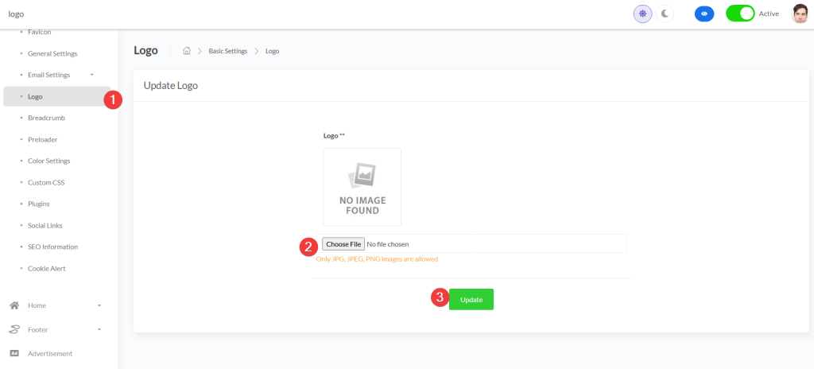Open SEO Information in sidebar
This screenshot has width=814, height=369.
click(52, 247)
